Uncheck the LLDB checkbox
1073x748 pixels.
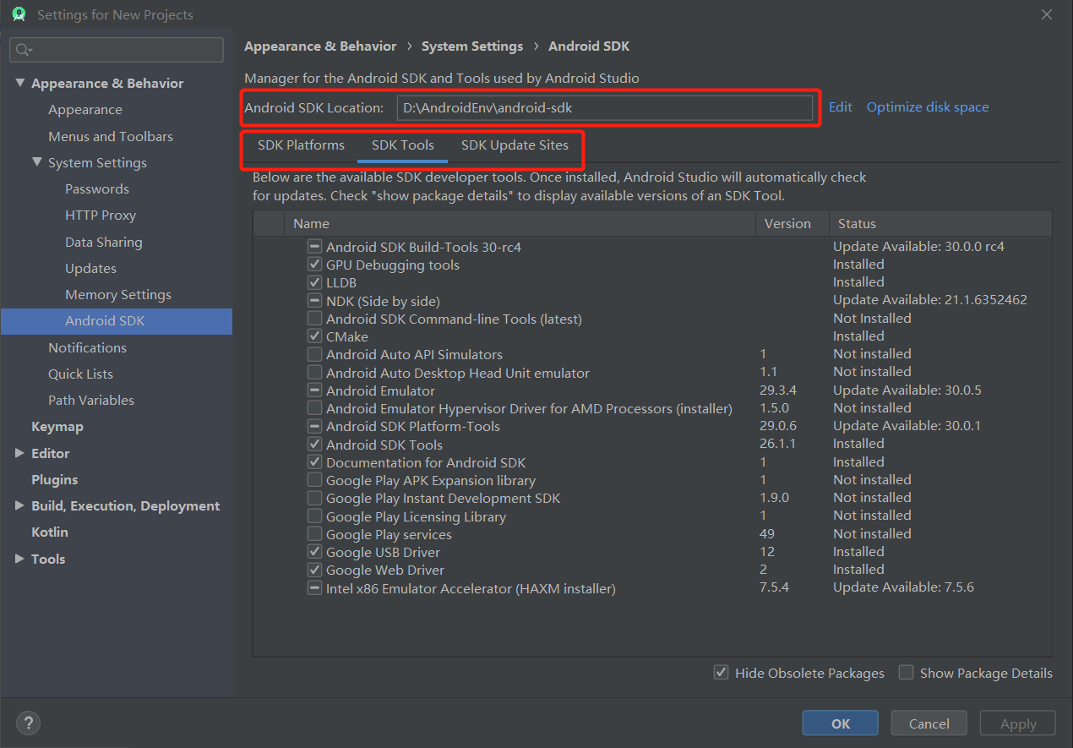(x=314, y=282)
